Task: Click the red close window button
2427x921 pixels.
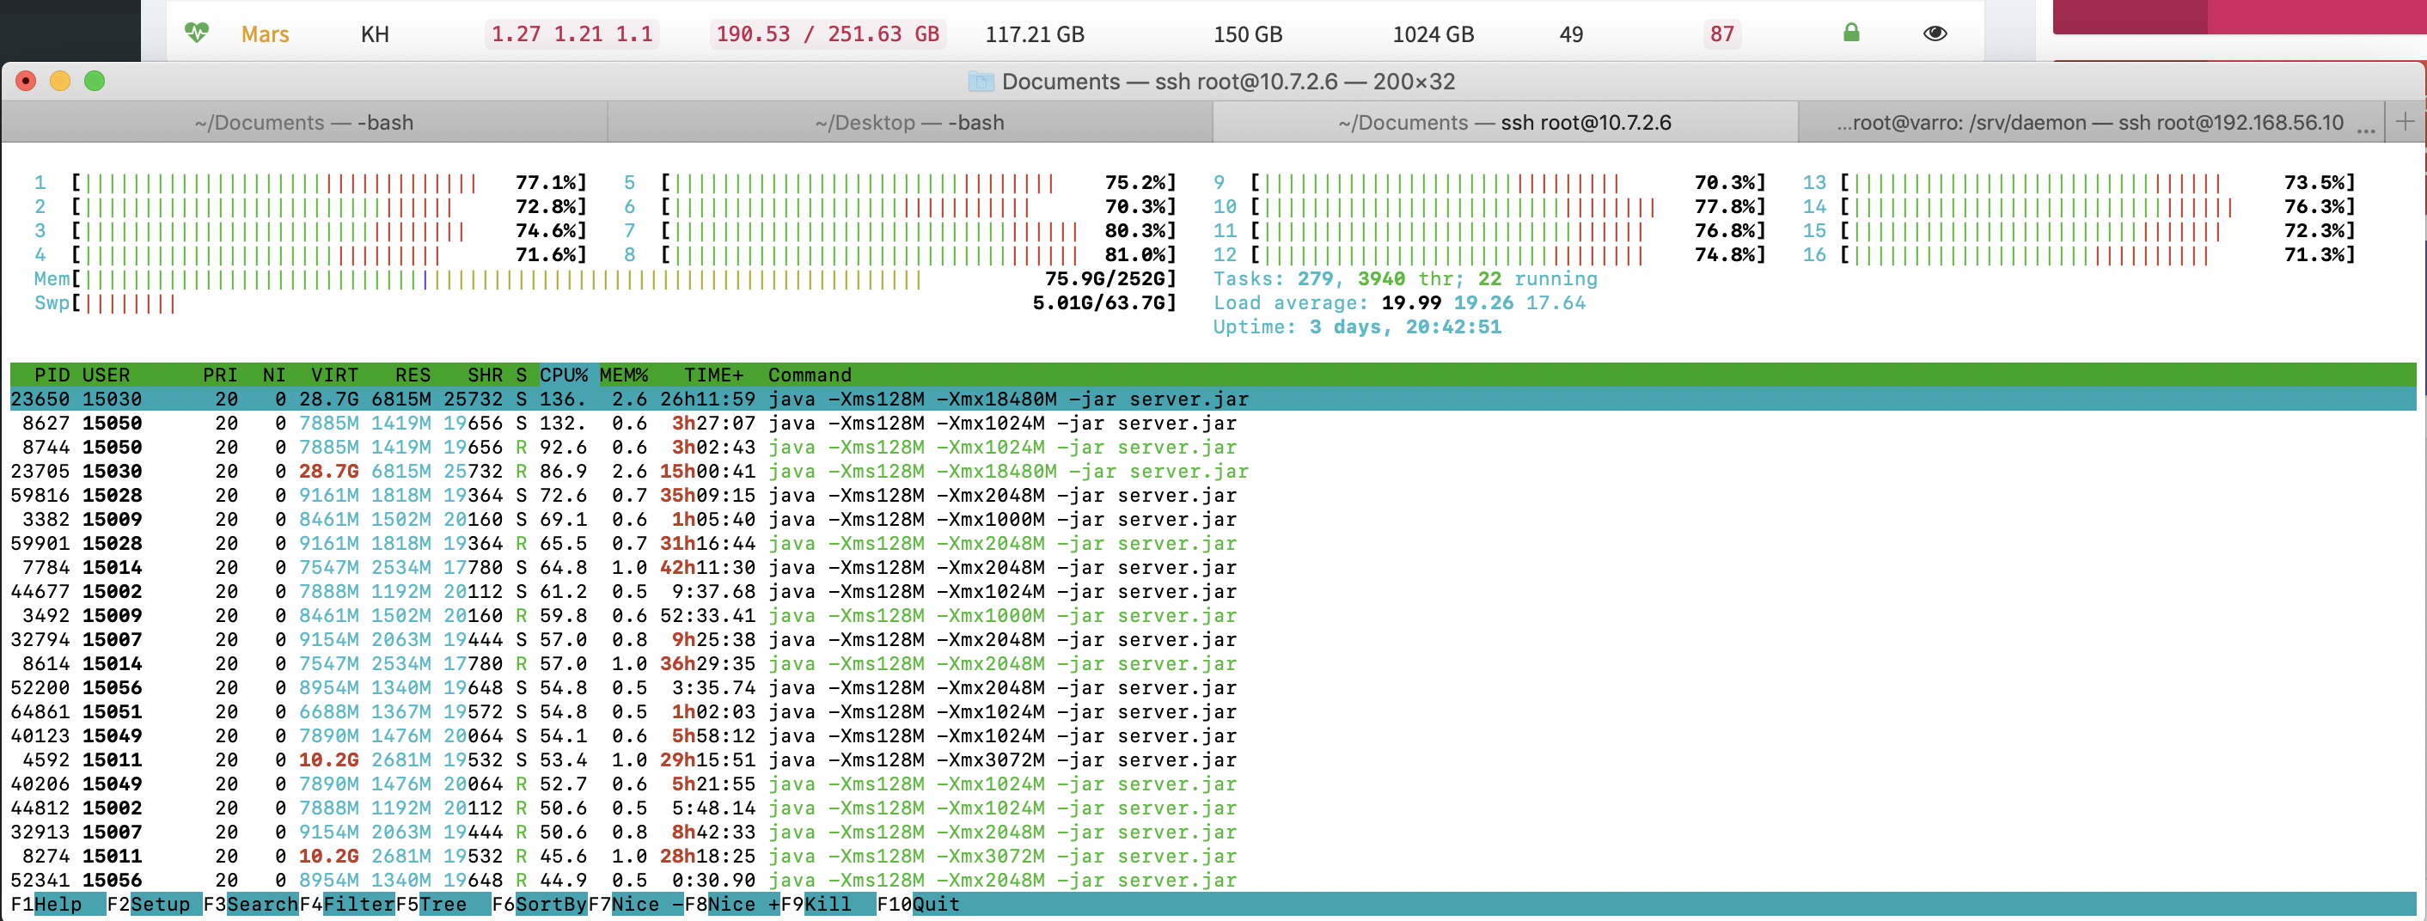Action: tap(27, 81)
